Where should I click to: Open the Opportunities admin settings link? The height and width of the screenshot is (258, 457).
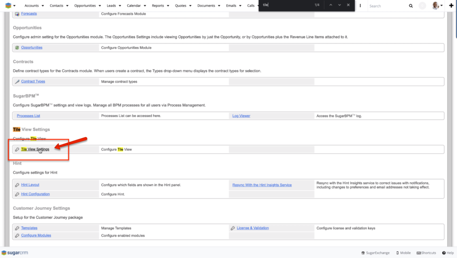(x=32, y=47)
